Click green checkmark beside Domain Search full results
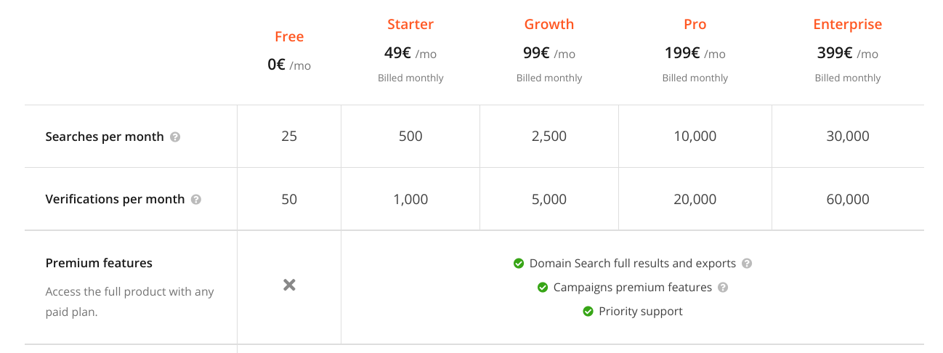943x353 pixels. click(x=519, y=264)
